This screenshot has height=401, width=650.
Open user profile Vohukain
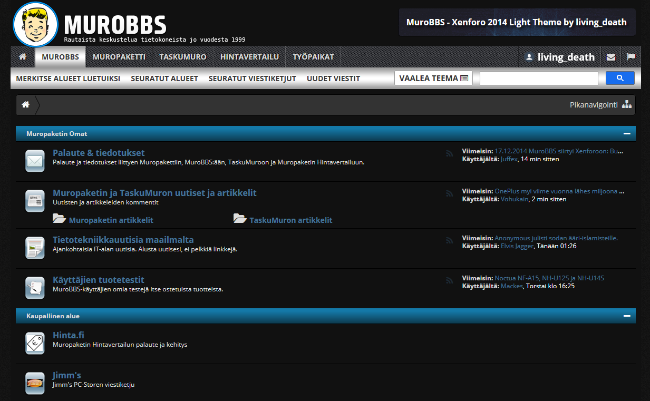click(x=515, y=199)
